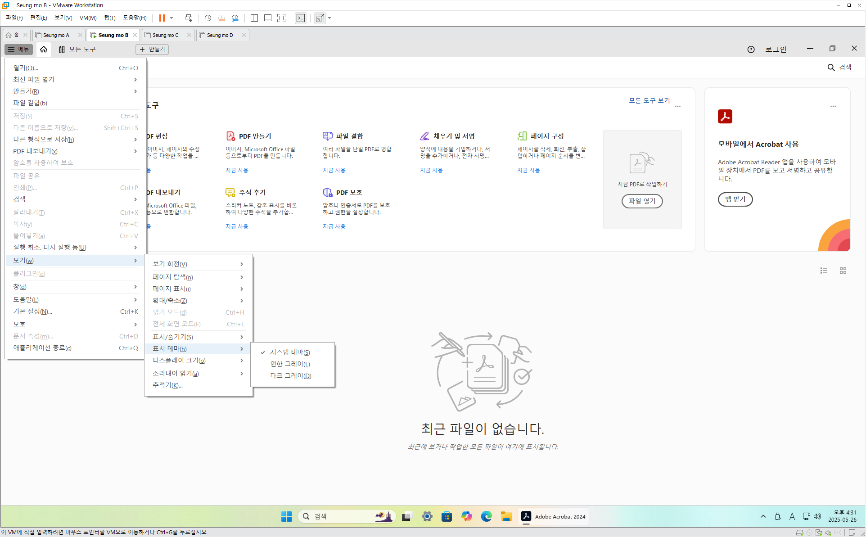Image resolution: width=866 pixels, height=537 pixels.
Task: Click the 페이지 구성 tool icon
Action: pyautogui.click(x=522, y=136)
